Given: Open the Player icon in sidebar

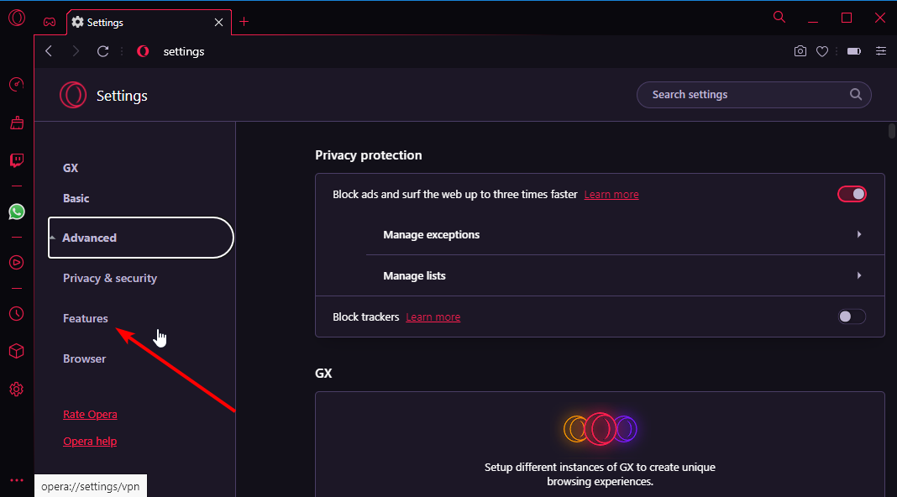Looking at the screenshot, I should [17, 263].
